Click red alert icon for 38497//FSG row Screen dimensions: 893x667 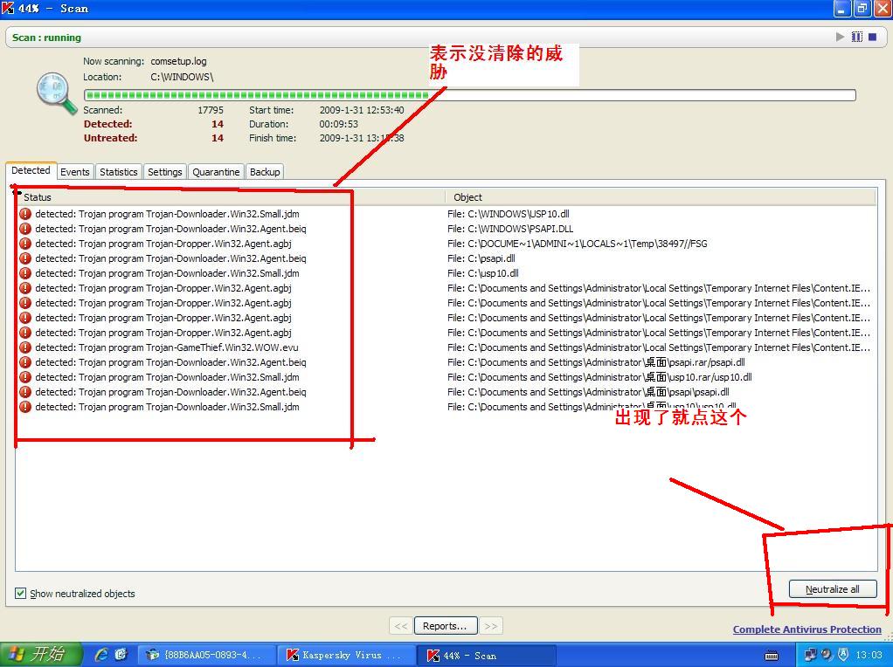coord(25,244)
